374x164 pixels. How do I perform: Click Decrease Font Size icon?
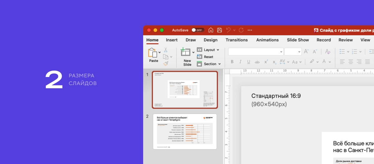coord(315,51)
